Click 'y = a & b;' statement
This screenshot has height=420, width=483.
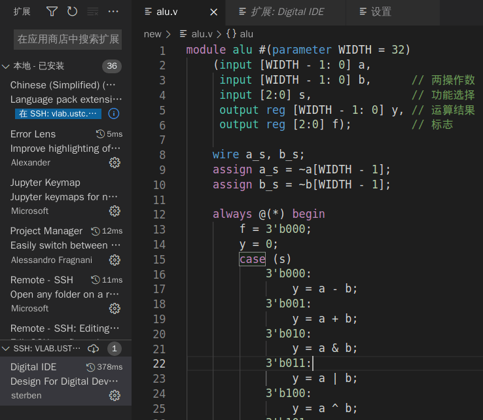(x=325, y=349)
